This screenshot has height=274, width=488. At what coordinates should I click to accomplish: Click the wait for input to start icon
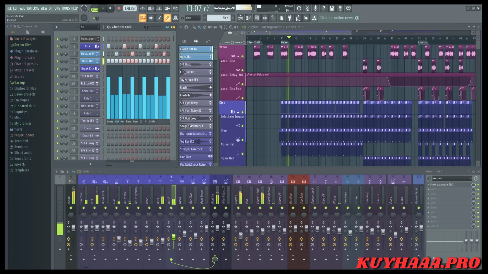coord(151,8)
